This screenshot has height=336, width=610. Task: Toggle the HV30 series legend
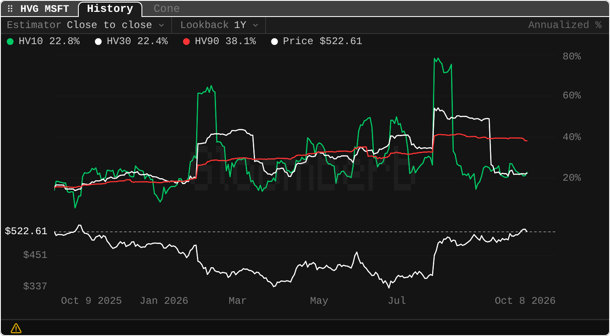click(131, 42)
